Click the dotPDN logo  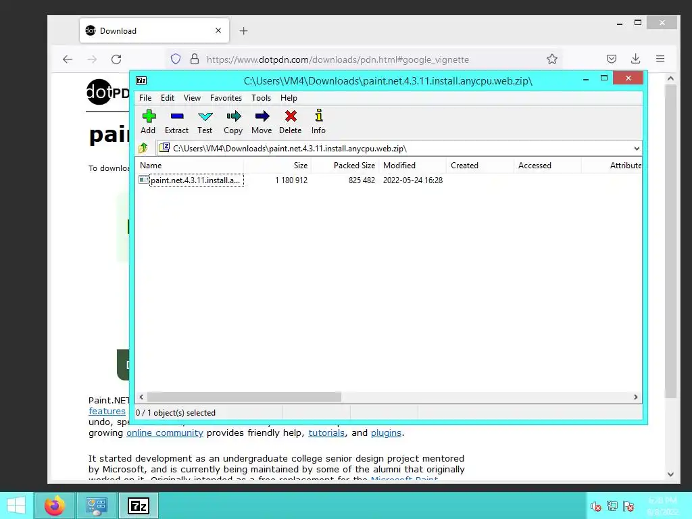click(x=107, y=92)
